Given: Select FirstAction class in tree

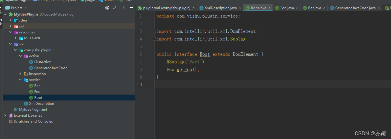Looking at the screenshot, I should (42, 62).
